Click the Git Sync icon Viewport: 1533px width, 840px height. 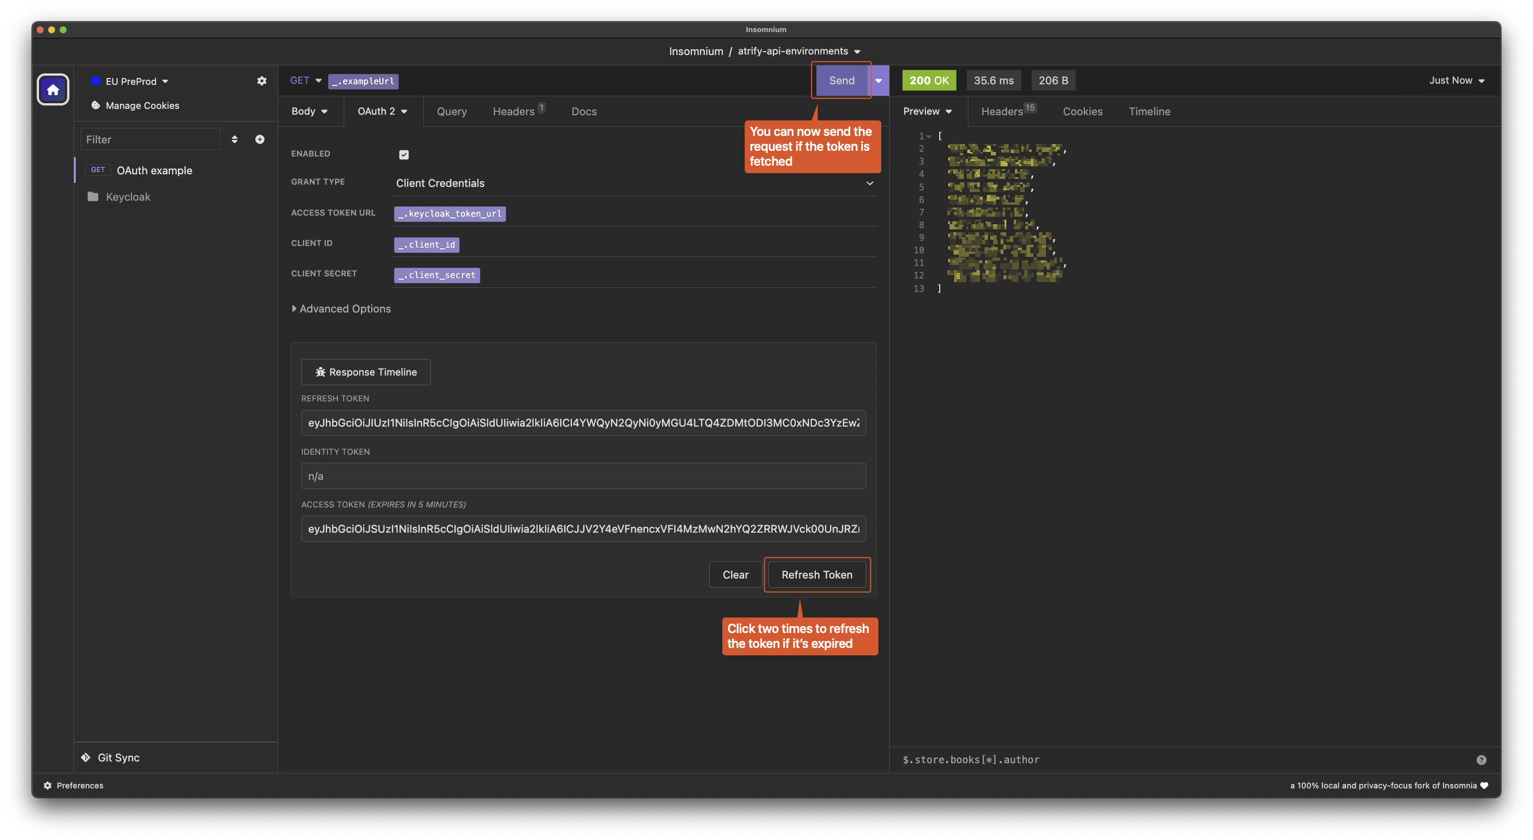pyautogui.click(x=85, y=757)
